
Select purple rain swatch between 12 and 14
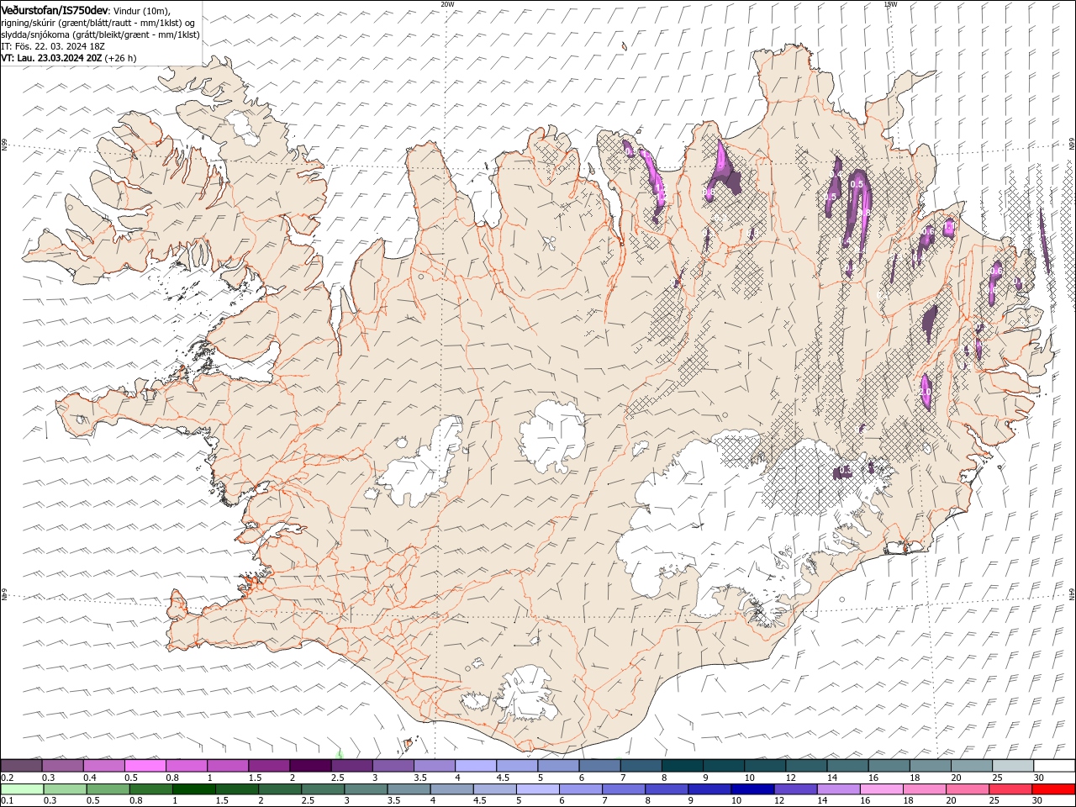pyautogui.click(x=795, y=789)
